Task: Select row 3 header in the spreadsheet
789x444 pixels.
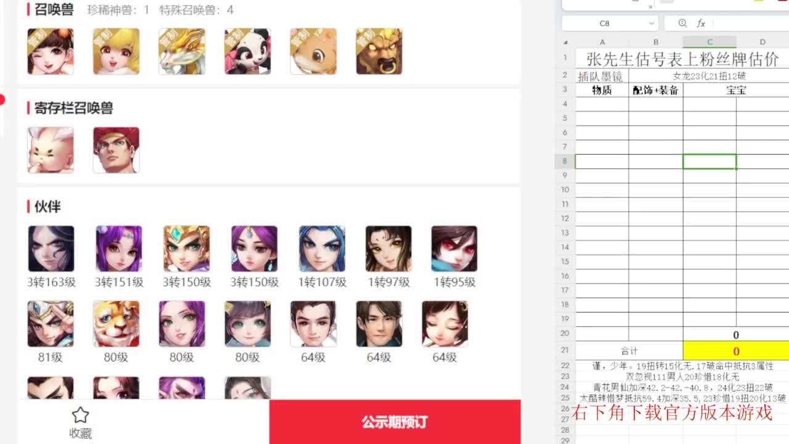Action: coord(565,90)
